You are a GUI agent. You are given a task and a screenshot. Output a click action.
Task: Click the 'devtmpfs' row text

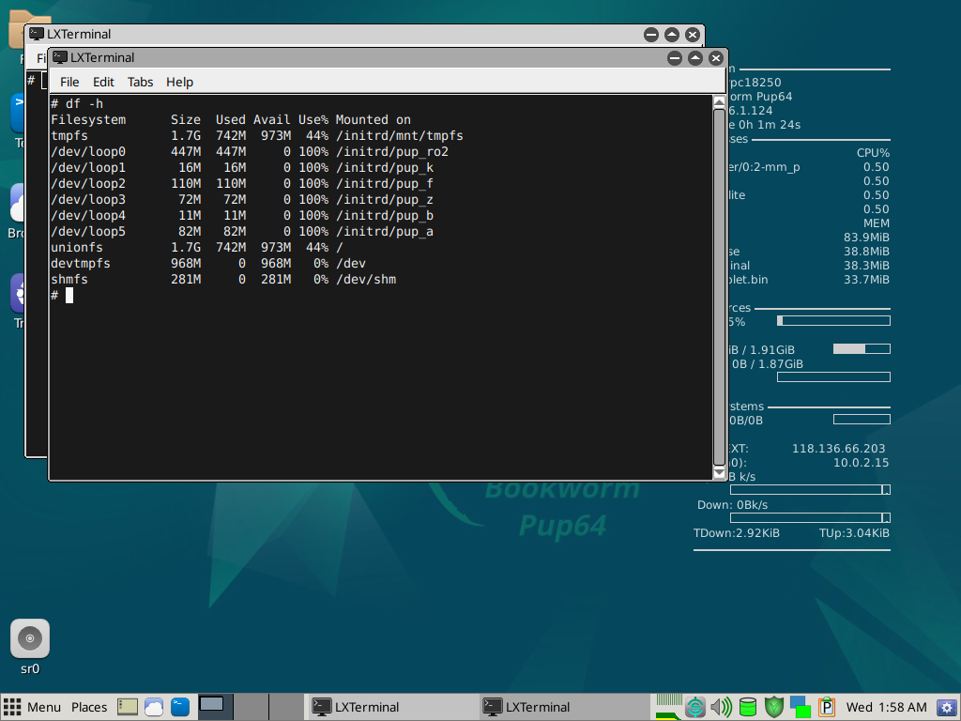tap(81, 263)
